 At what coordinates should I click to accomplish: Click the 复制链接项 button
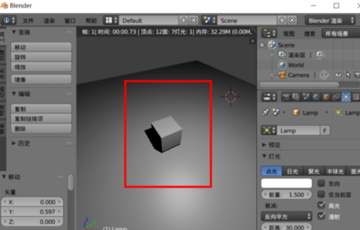click(x=41, y=118)
